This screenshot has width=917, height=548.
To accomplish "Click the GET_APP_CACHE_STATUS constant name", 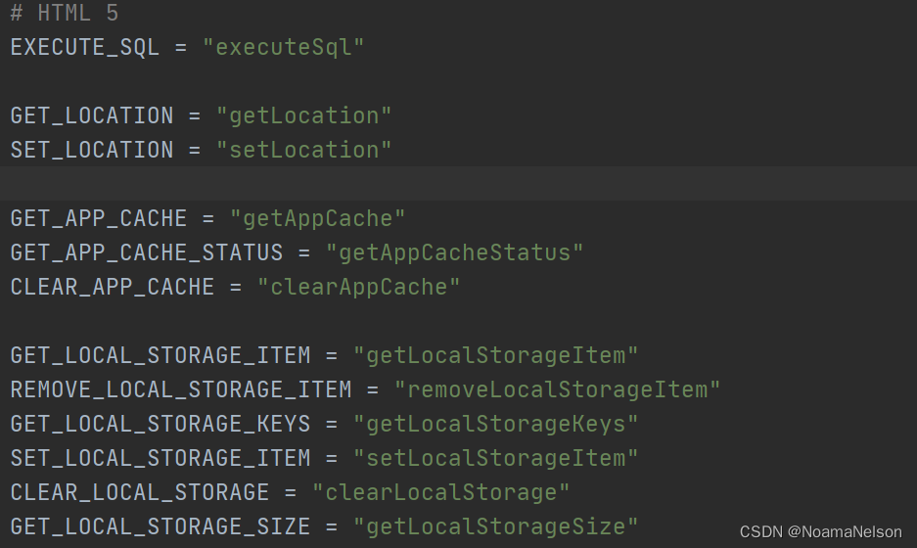I will [146, 253].
